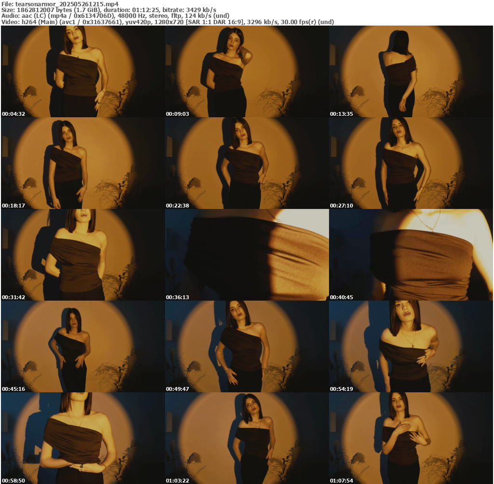The width and height of the screenshot is (494, 484).
Task: Click the thumbnail labeled 00:49:47
Action: [247, 346]
